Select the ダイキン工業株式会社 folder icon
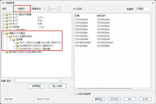Screen dimensions: 156x104 coord(10,37)
